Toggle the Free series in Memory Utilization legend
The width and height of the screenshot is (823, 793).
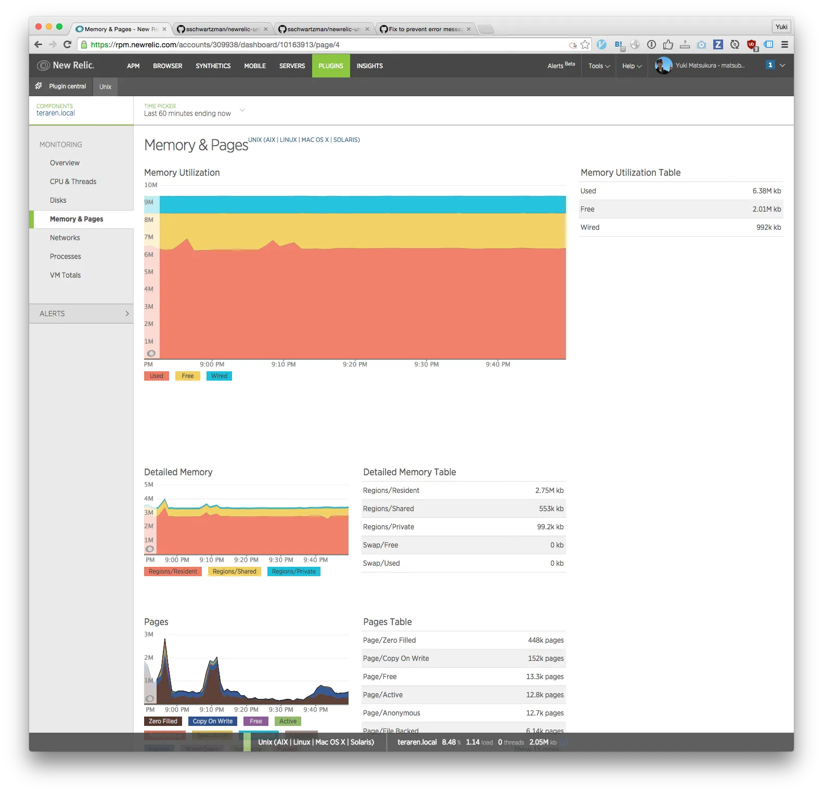pos(188,376)
